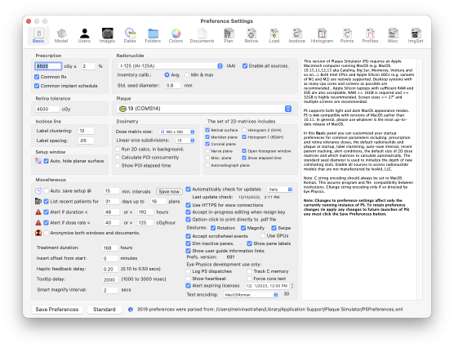Open the Users preferences icon
The height and width of the screenshot is (348, 454).
pyautogui.click(x=84, y=36)
